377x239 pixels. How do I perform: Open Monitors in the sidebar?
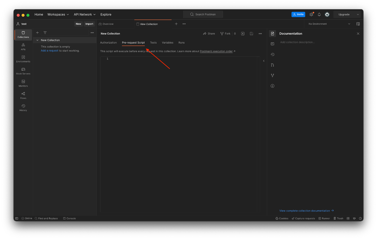click(x=23, y=83)
